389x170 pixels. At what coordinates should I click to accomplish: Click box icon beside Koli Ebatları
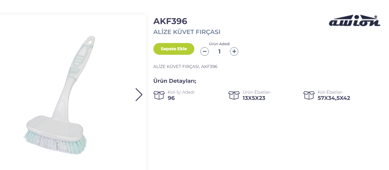tap(309, 95)
